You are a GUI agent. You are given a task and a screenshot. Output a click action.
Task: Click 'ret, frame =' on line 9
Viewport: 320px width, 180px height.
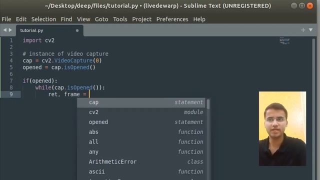click(67, 94)
